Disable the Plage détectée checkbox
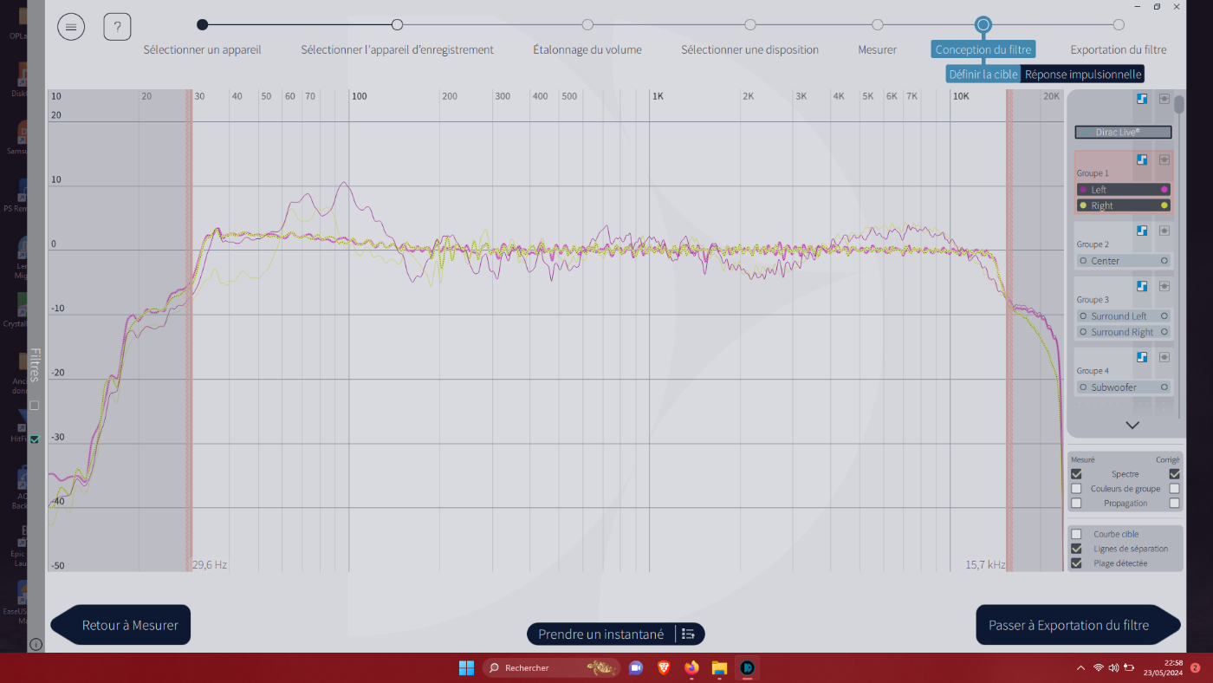This screenshot has width=1213, height=683. coord(1076,563)
